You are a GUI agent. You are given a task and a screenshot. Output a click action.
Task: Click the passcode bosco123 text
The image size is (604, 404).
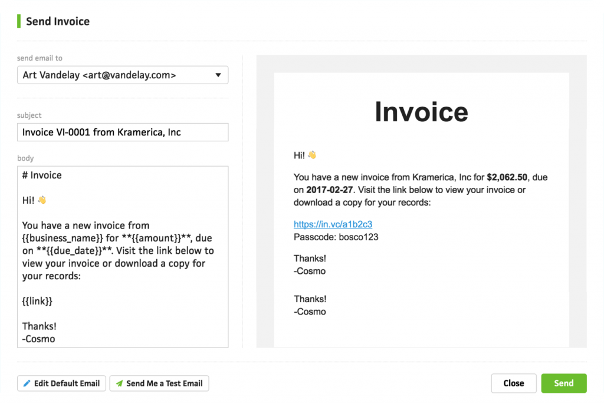point(336,237)
